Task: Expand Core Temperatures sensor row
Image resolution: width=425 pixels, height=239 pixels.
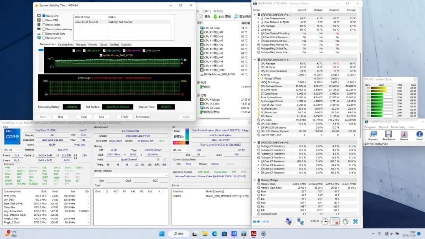Action: tap(258, 18)
